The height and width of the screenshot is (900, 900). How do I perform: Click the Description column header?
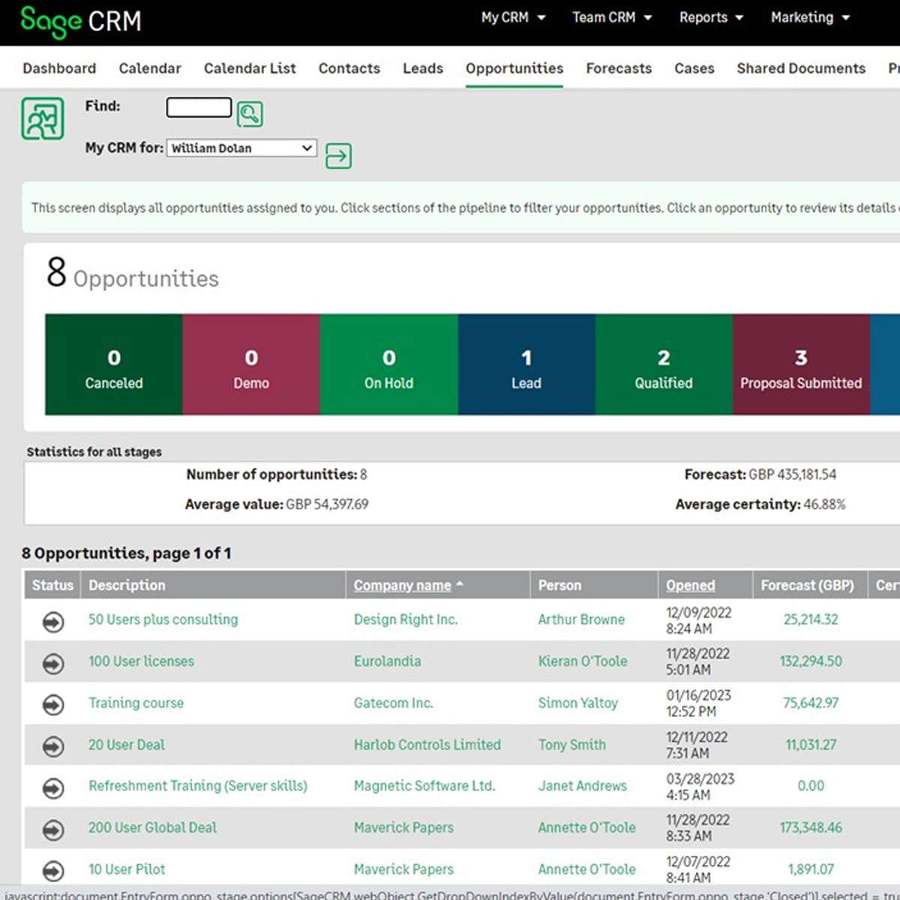pos(127,585)
